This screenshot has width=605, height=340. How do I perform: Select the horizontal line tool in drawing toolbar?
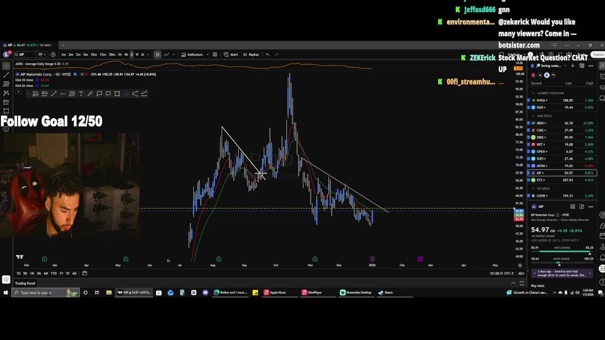(63, 93)
